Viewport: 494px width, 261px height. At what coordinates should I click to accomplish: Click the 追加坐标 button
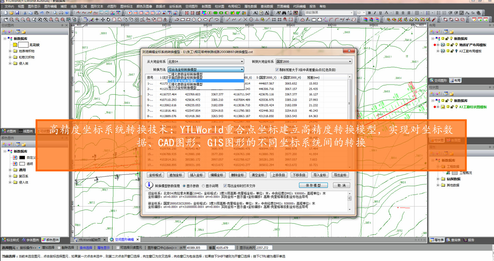pyautogui.click(x=176, y=175)
